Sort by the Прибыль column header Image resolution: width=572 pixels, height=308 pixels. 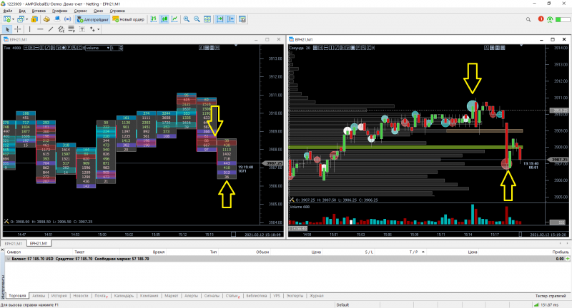coord(561,252)
